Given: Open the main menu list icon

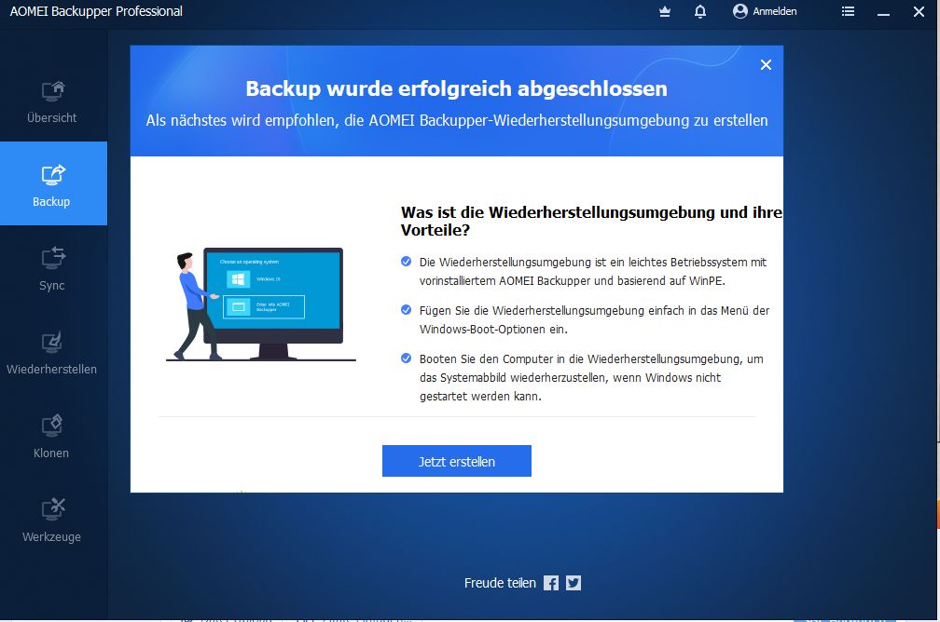Looking at the screenshot, I should 848,11.
